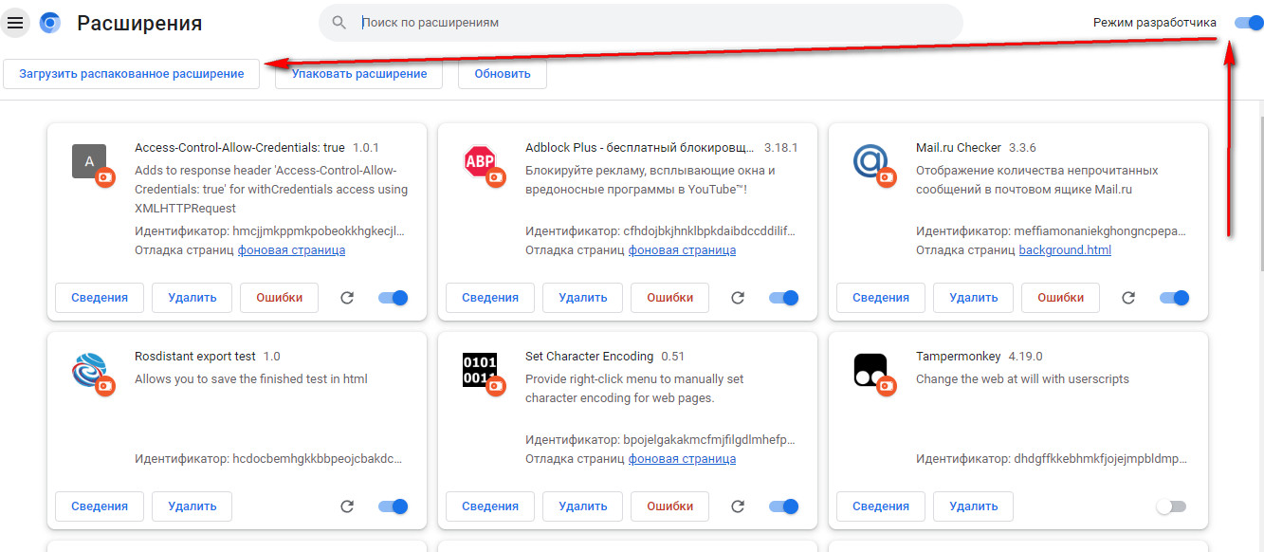The width and height of the screenshot is (1264, 552).
Task: Click Удалить for Set Character Encoding
Action: 583,506
